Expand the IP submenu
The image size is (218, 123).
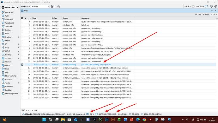(19, 44)
